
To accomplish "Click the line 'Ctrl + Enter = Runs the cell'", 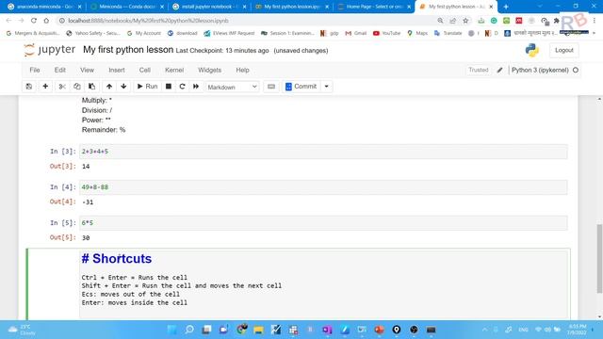I will (134, 278).
